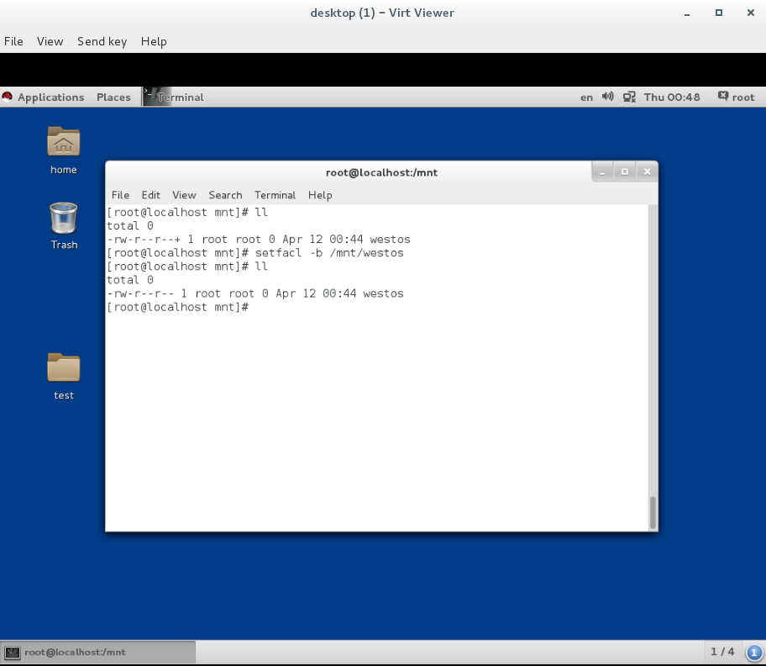Open the Send key menu
766x666 pixels.
click(102, 41)
